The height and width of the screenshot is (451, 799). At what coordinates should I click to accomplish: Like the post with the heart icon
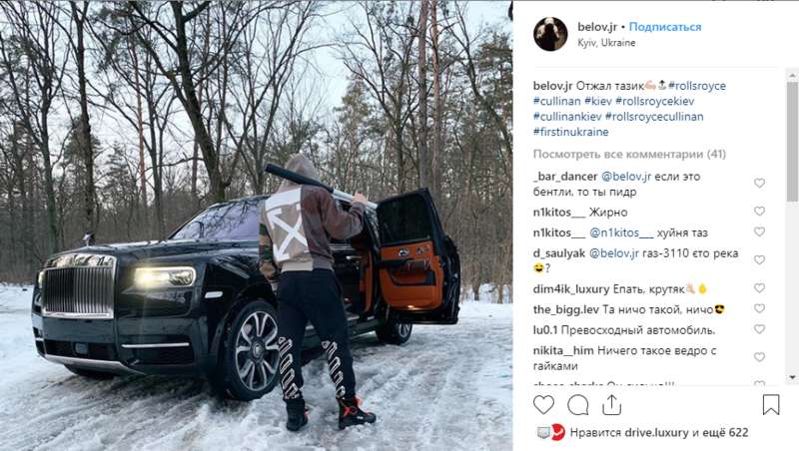[x=543, y=405]
